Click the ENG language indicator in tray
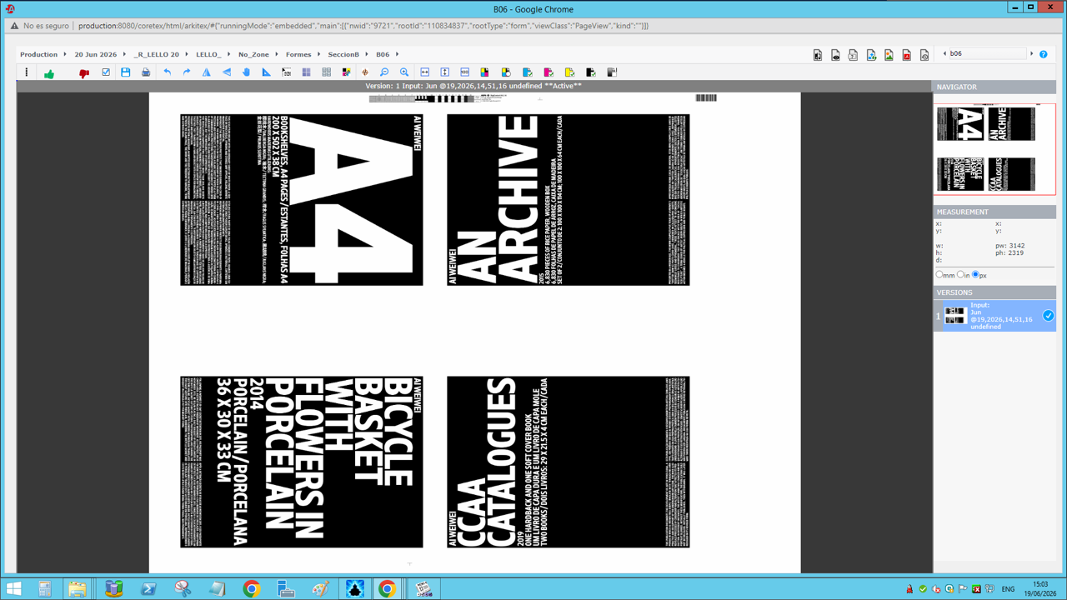Viewport: 1067px width, 600px height. (x=1008, y=589)
